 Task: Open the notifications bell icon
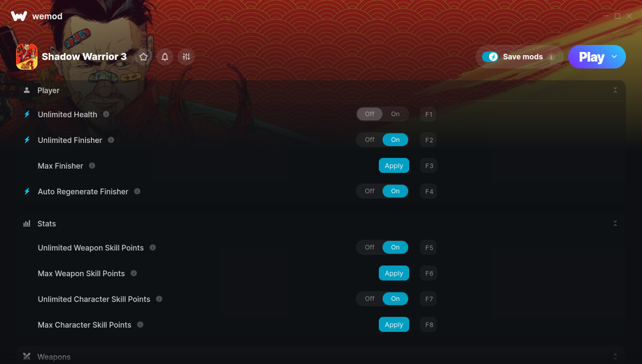click(165, 57)
